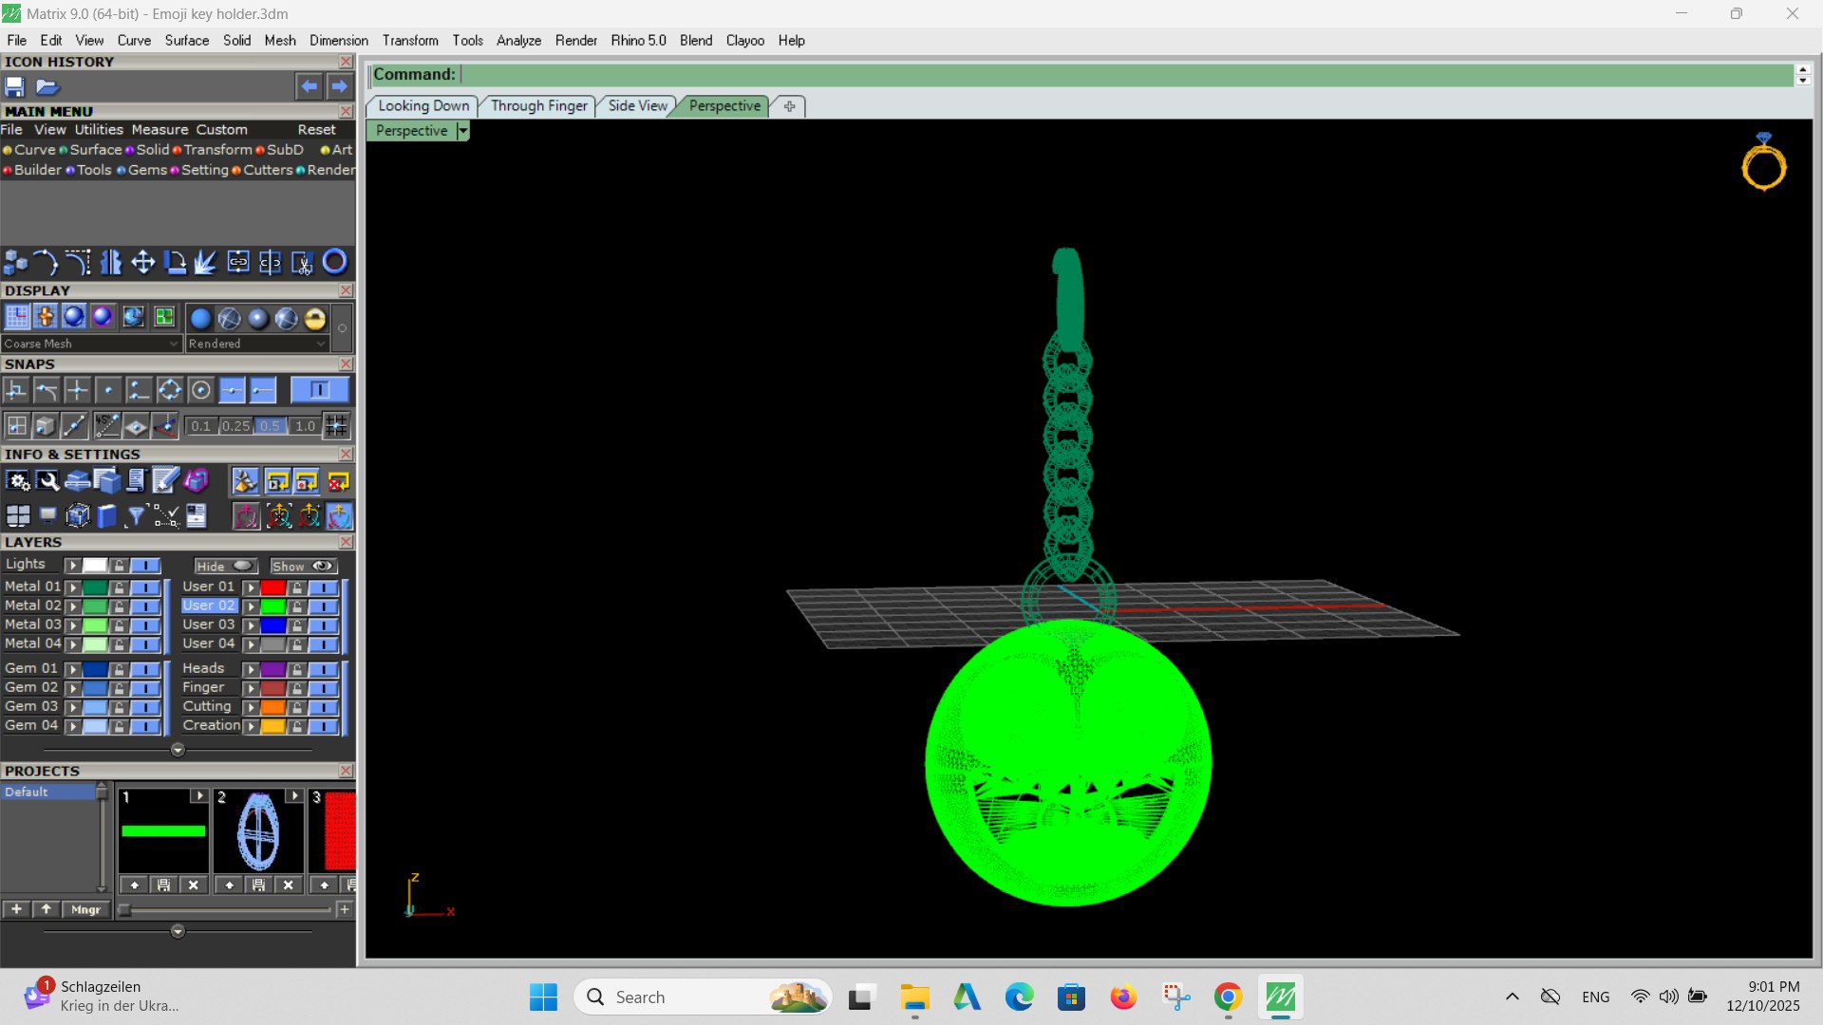Switch to the Looking Down viewport tab
The width and height of the screenshot is (1823, 1025).
coord(423,105)
